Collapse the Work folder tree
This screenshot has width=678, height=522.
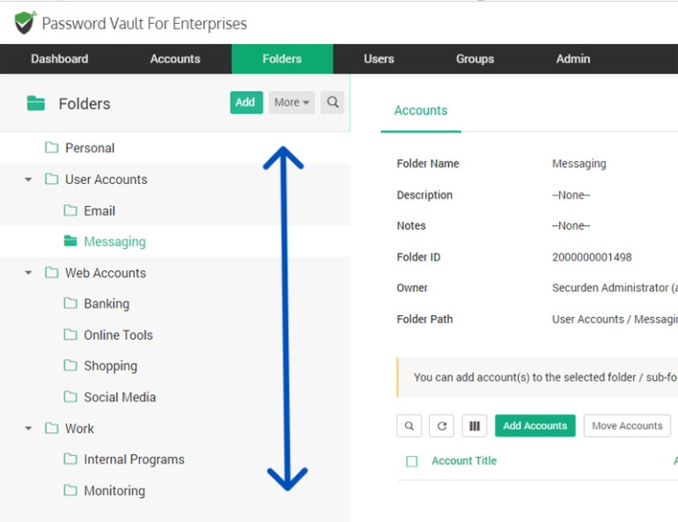click(28, 429)
